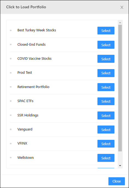Click the scrollbar up arrow
This screenshot has height=188, width=129.
tap(120, 23)
